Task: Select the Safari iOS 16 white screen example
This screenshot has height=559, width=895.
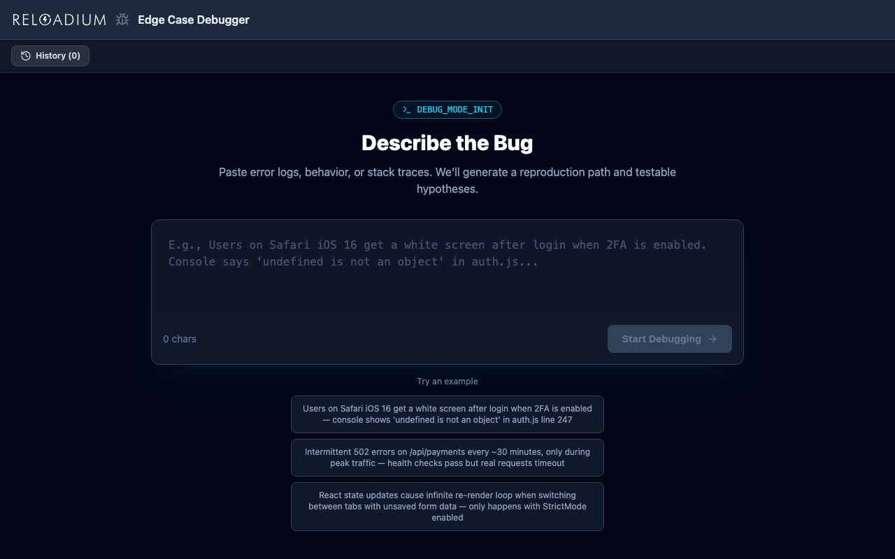Action: click(447, 414)
